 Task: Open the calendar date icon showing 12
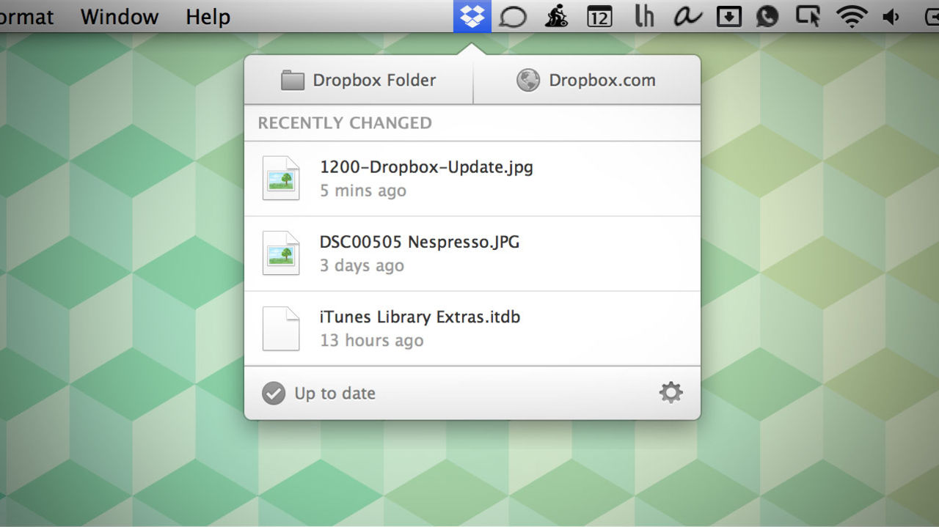click(599, 16)
